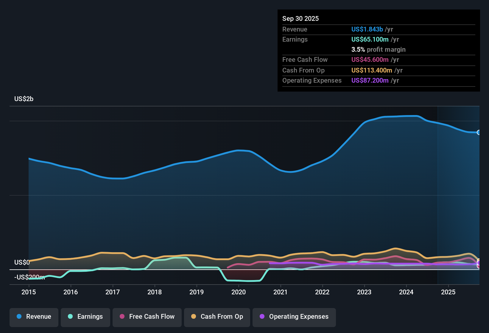Select the 2023 year label
Screen dimensions: 489x333
pos(364,292)
